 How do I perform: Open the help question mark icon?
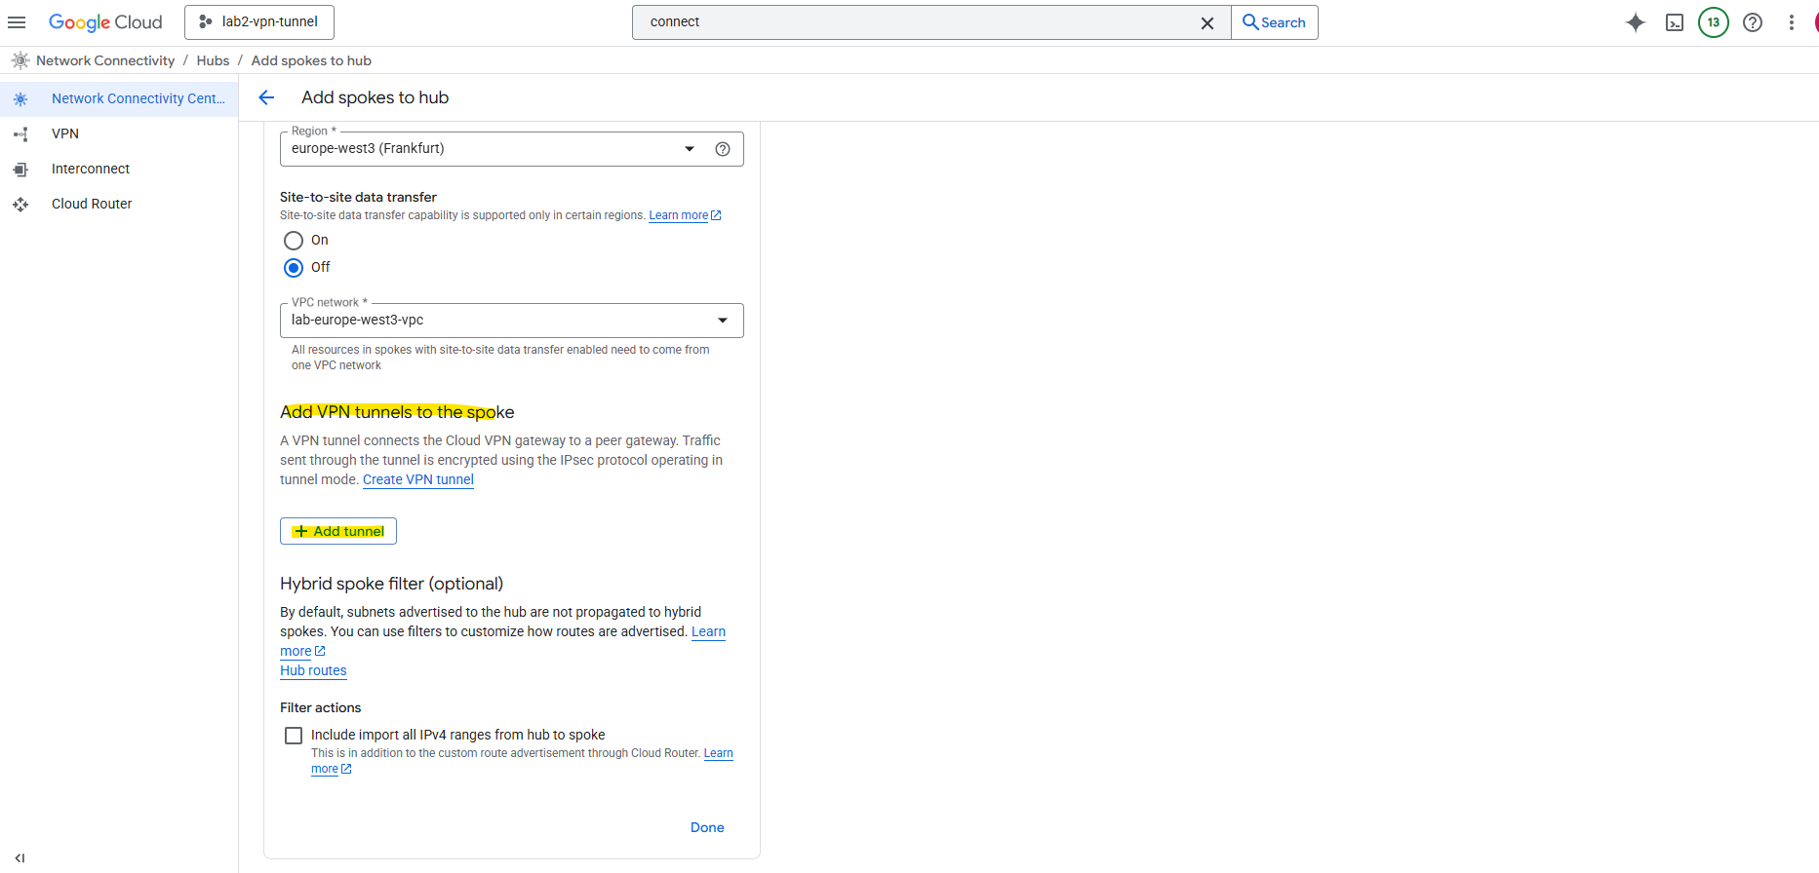[1753, 22]
